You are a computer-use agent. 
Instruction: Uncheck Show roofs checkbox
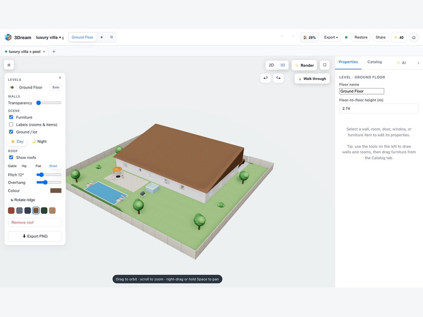(x=11, y=157)
